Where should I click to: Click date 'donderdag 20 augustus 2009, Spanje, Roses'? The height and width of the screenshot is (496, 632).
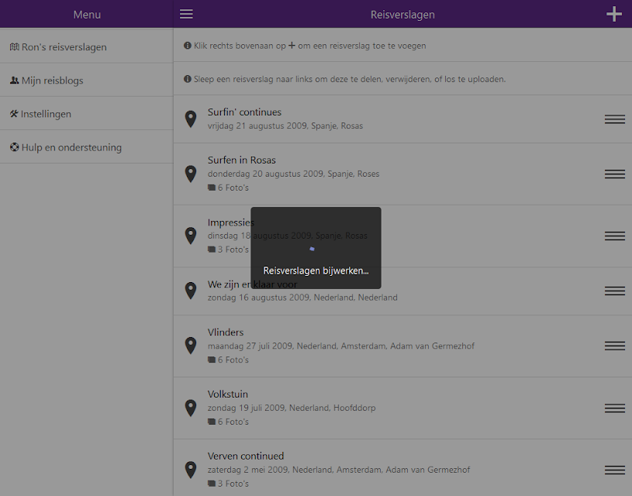pyautogui.click(x=293, y=174)
